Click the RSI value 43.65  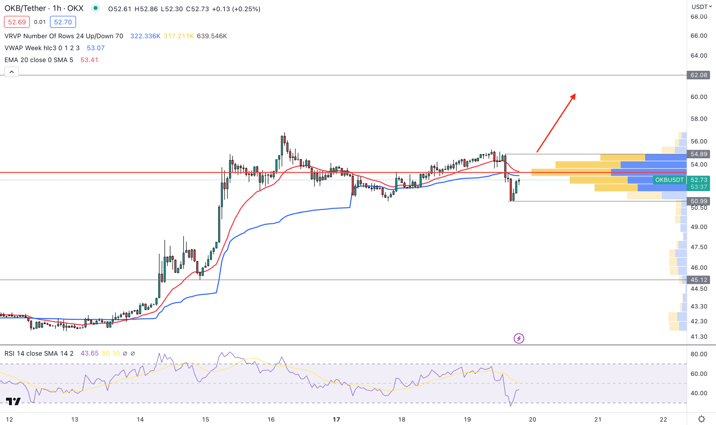(x=89, y=353)
